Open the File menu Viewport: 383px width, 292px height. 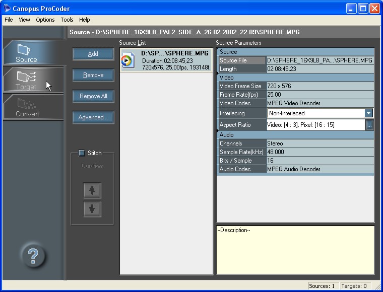(x=9, y=20)
